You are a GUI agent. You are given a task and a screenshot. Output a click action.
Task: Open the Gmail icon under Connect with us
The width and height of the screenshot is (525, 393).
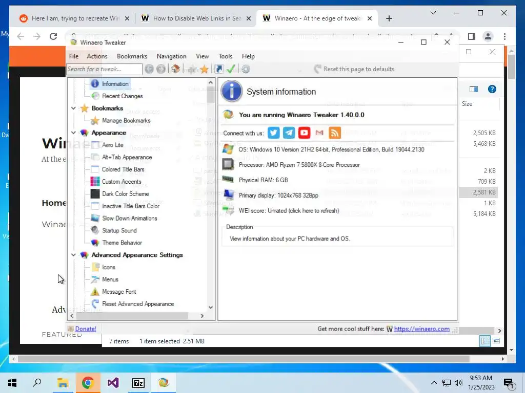tap(319, 133)
